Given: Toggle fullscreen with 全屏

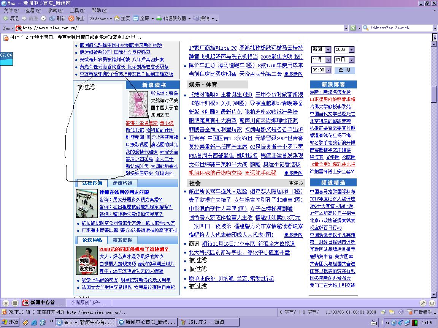Looking at the screenshot, I should 141,18.
